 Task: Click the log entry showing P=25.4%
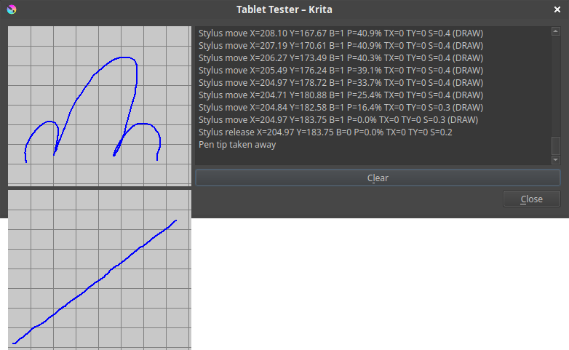[x=341, y=95]
